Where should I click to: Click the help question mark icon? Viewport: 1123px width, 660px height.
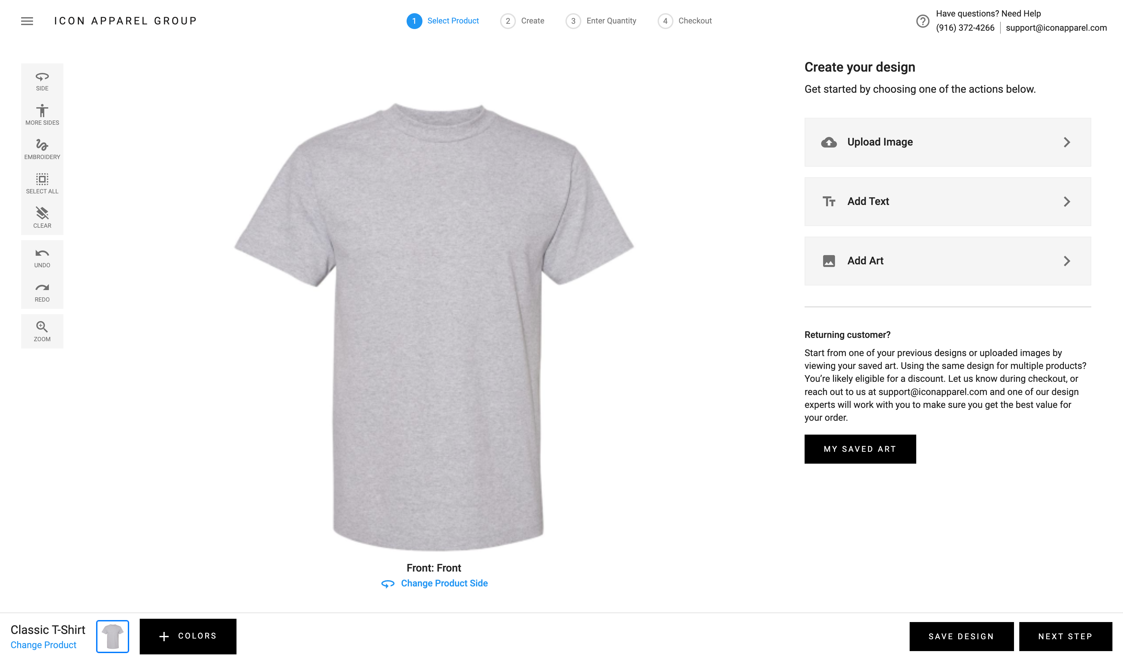click(923, 21)
